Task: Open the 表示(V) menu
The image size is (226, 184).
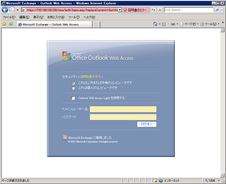Action: 38,17
